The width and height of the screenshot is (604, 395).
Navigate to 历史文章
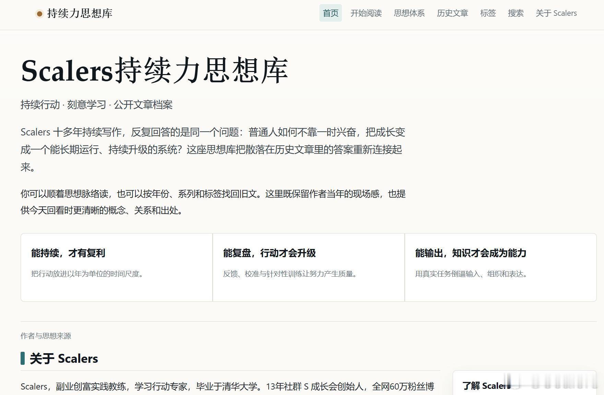click(452, 13)
